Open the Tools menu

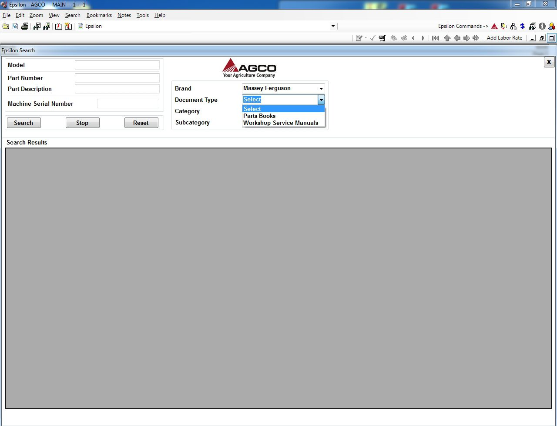point(142,15)
